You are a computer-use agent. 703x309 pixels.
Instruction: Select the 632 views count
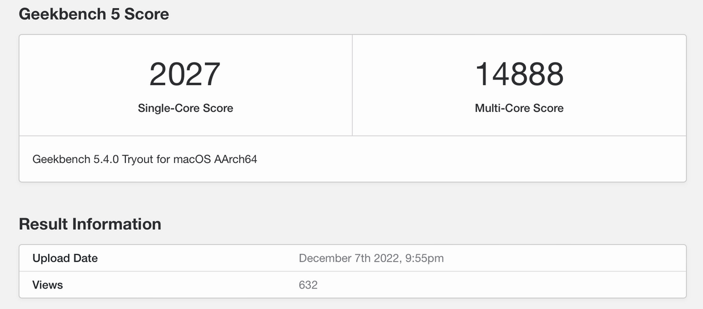[308, 285]
